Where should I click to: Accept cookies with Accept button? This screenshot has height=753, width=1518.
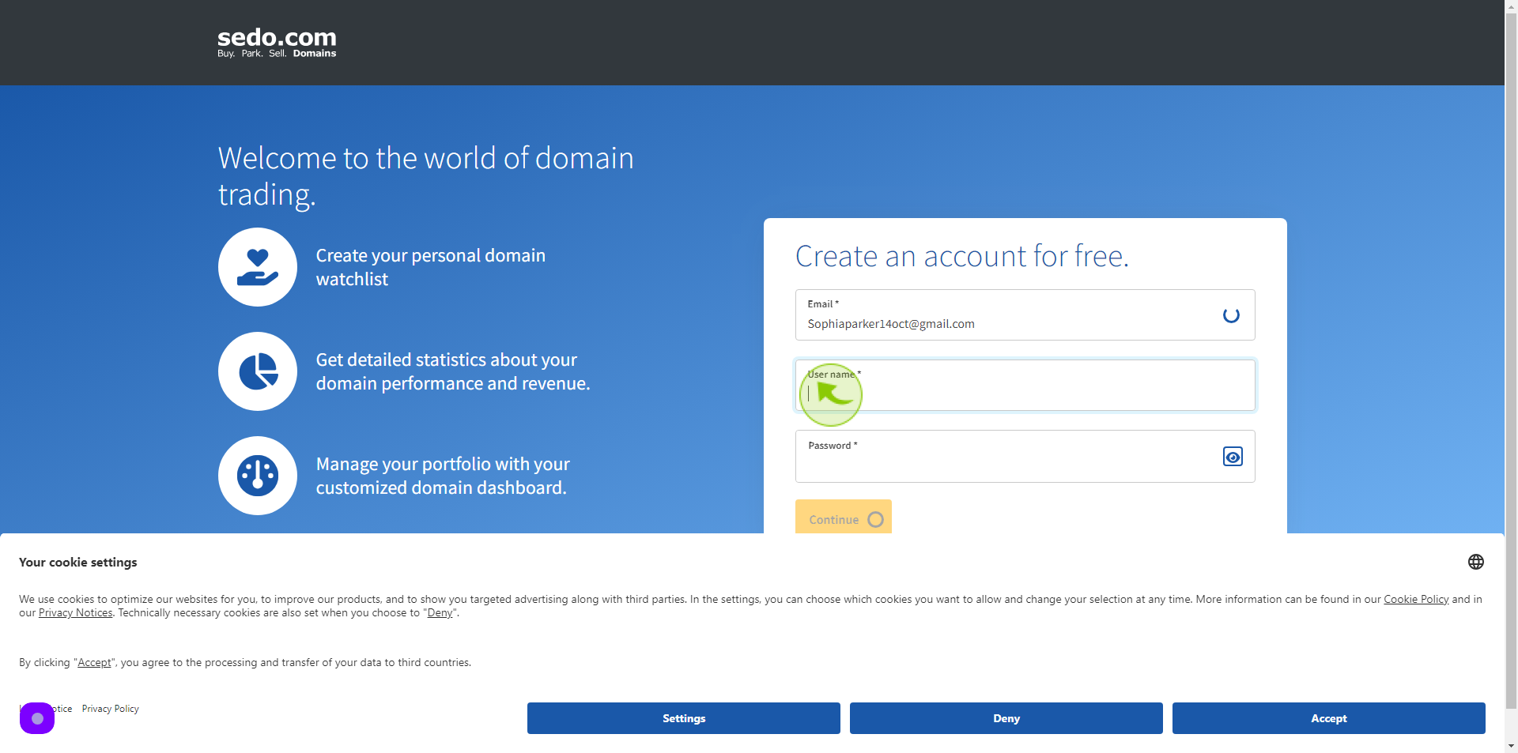pos(1329,718)
